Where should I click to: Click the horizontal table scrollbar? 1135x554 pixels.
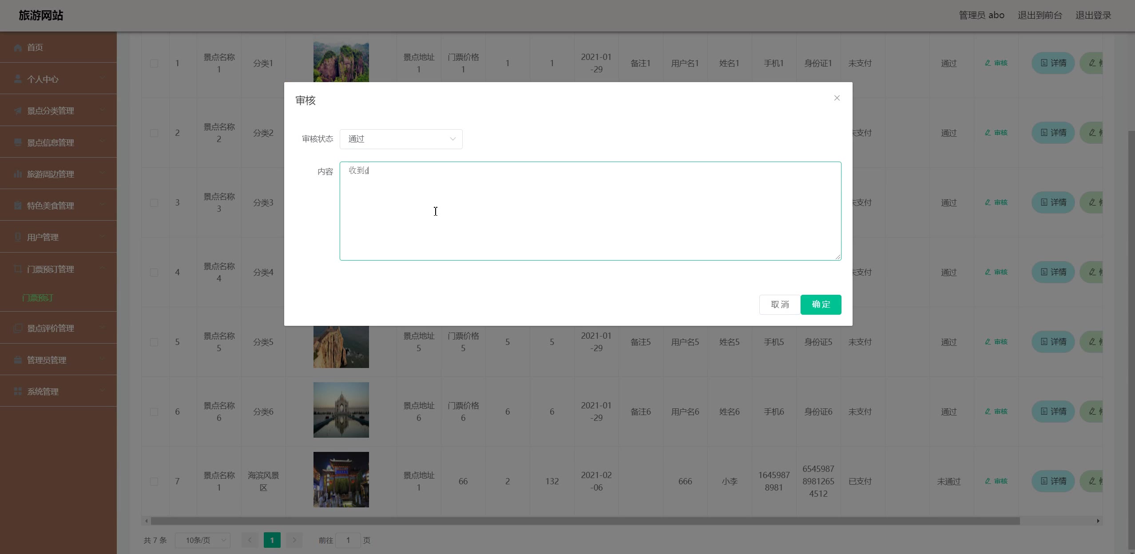(x=584, y=521)
